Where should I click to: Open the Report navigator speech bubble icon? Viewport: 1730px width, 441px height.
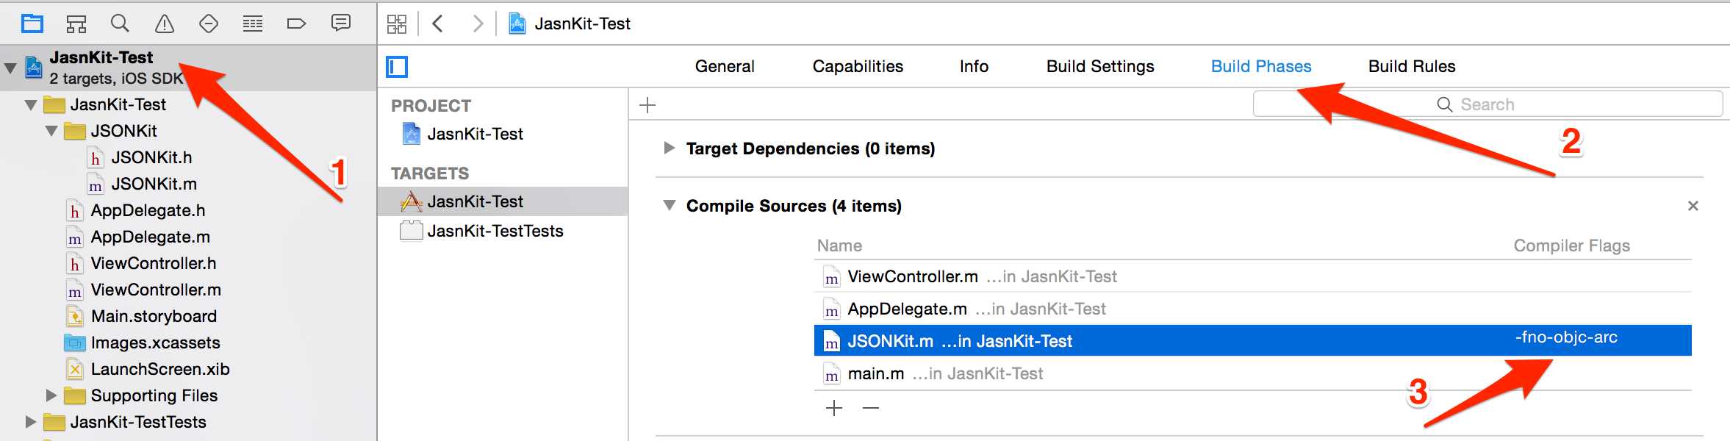point(341,24)
